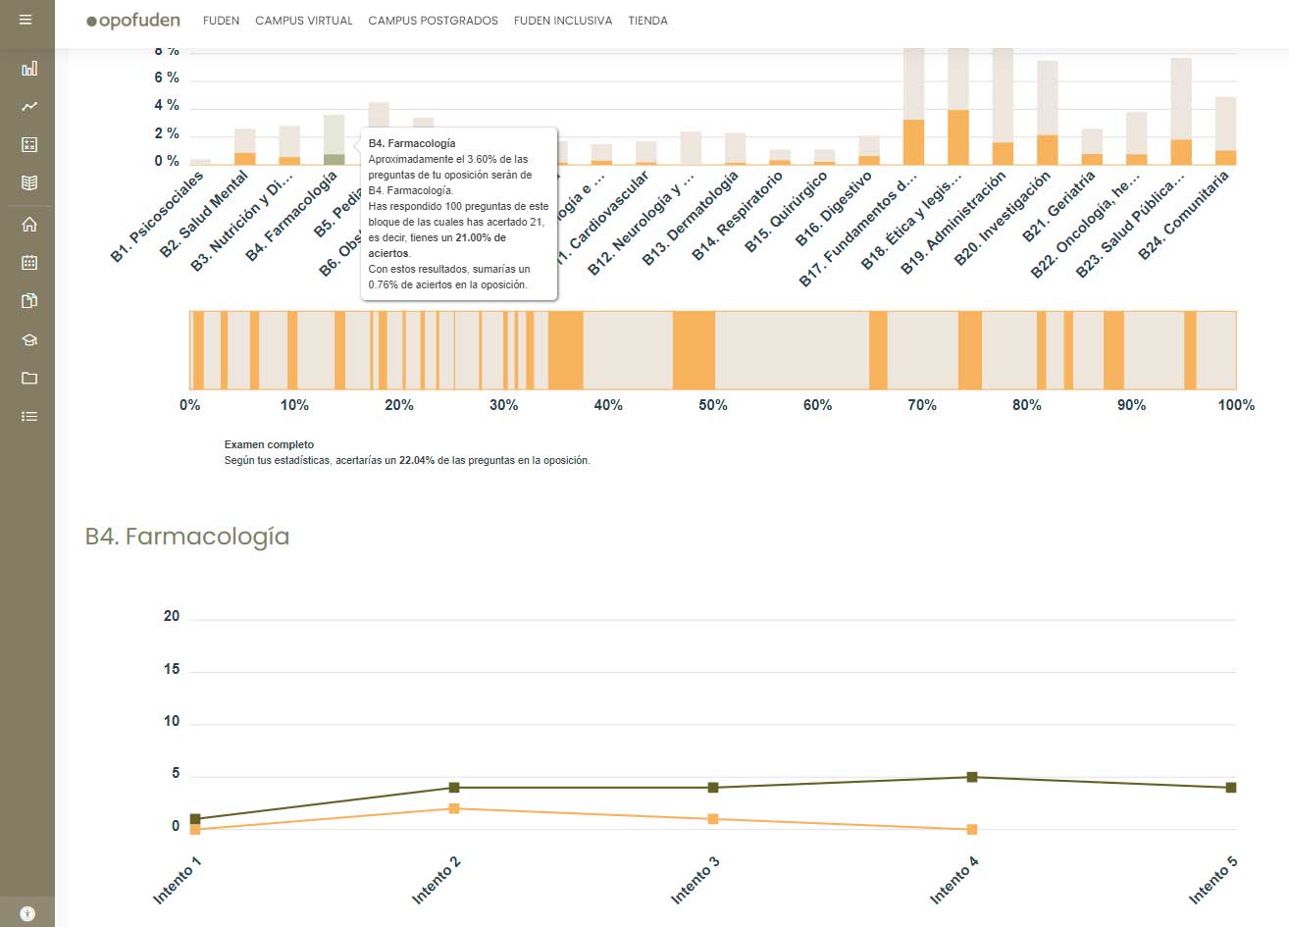Viewport: 1289px width, 927px height.
Task: Click the Intento 1 axis label
Action: (x=177, y=880)
